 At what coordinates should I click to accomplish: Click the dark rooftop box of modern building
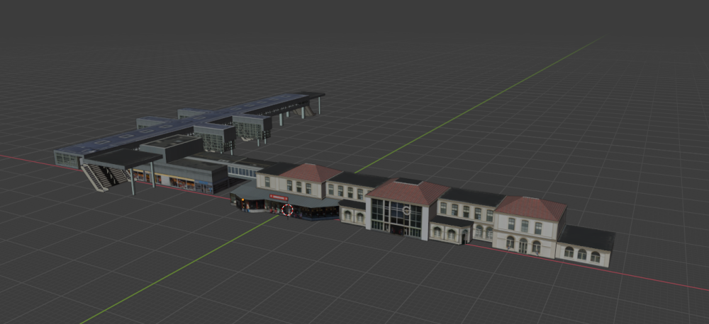[171, 145]
